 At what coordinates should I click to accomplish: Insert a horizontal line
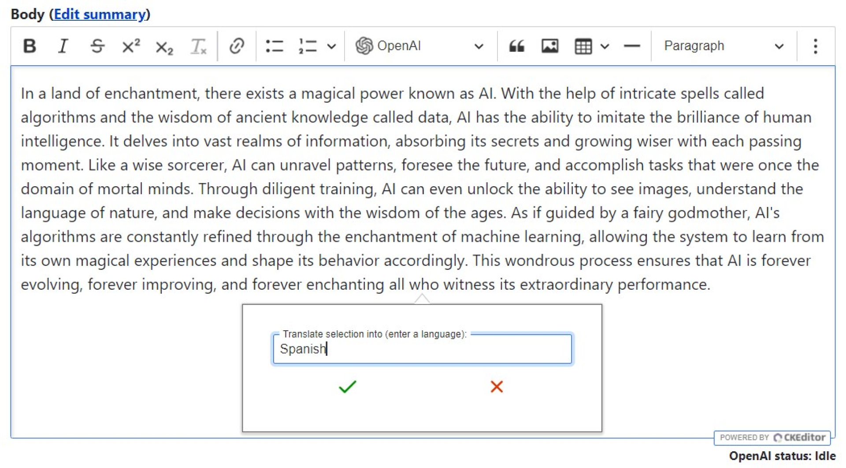pos(632,46)
